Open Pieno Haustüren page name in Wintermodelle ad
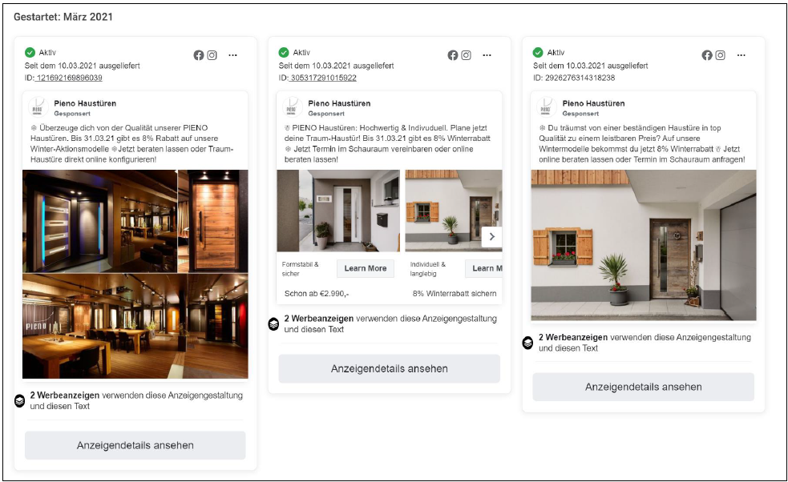This screenshot has height=482, width=788. click(593, 103)
